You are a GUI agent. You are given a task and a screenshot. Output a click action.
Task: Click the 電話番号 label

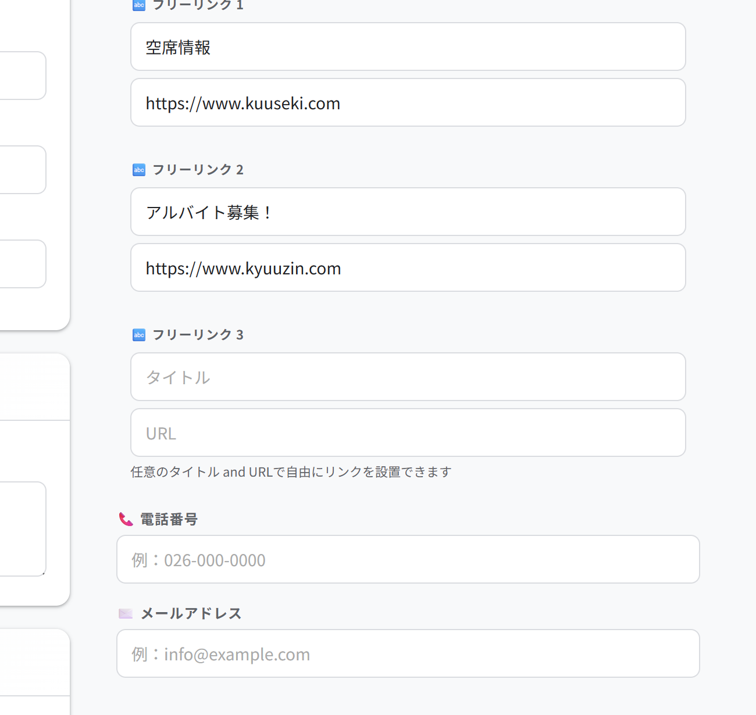(169, 519)
